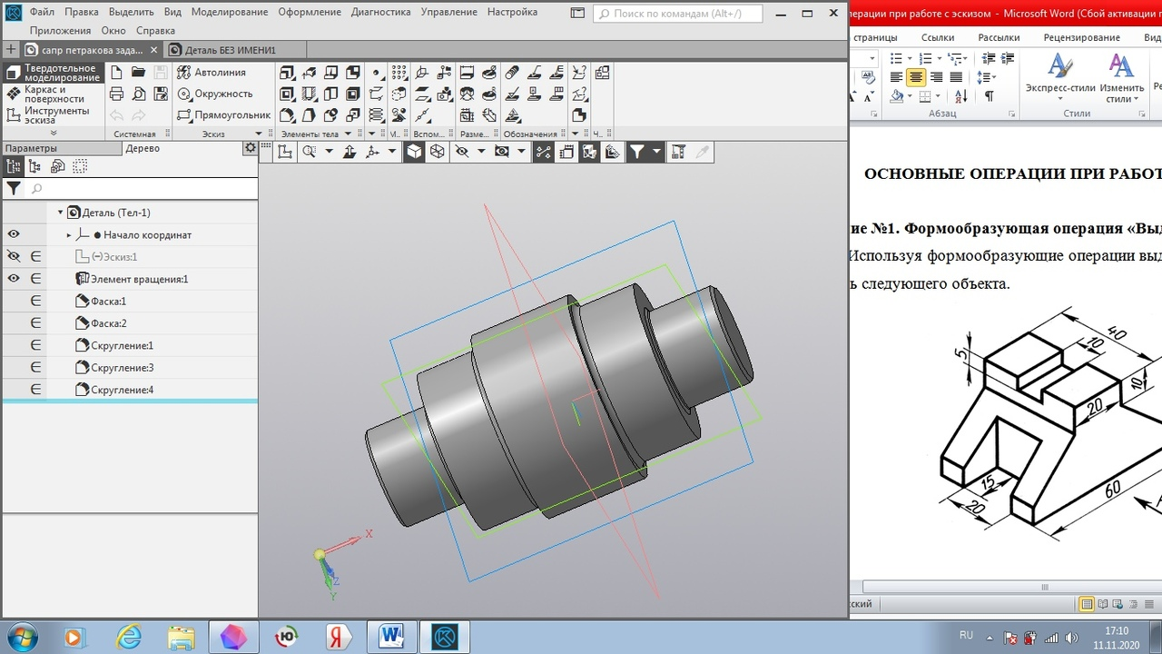Click the open file folder icon

138,73
